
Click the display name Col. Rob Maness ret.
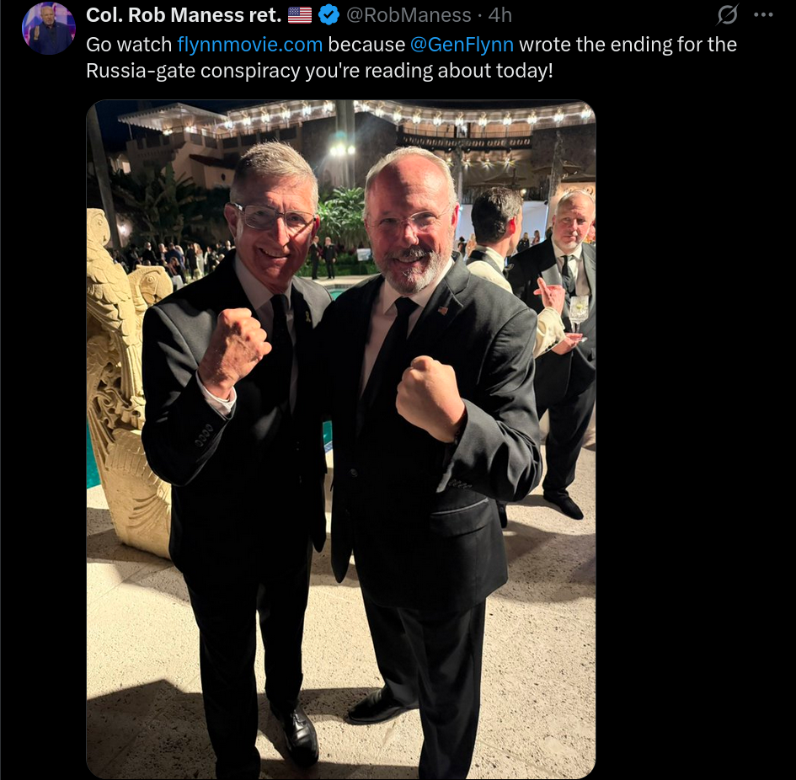(184, 15)
